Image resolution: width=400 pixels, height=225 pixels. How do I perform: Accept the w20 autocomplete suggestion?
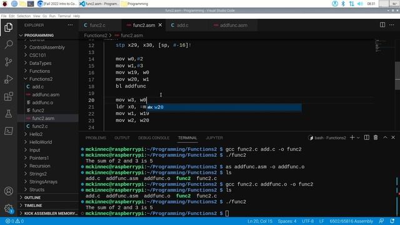[224, 107]
